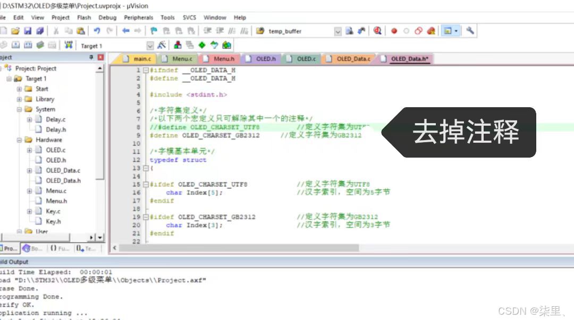Click the editor horizontal scrollbar
Screen dimensions: 574x320
(x=239, y=248)
